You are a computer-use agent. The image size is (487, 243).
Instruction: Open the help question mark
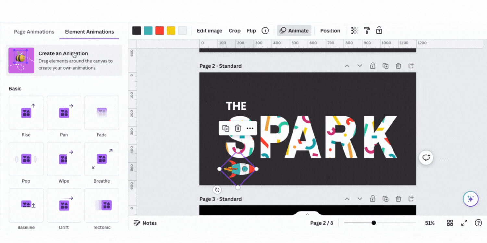pyautogui.click(x=478, y=223)
